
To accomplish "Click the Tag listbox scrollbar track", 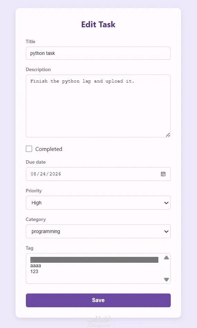I will click(x=167, y=269).
